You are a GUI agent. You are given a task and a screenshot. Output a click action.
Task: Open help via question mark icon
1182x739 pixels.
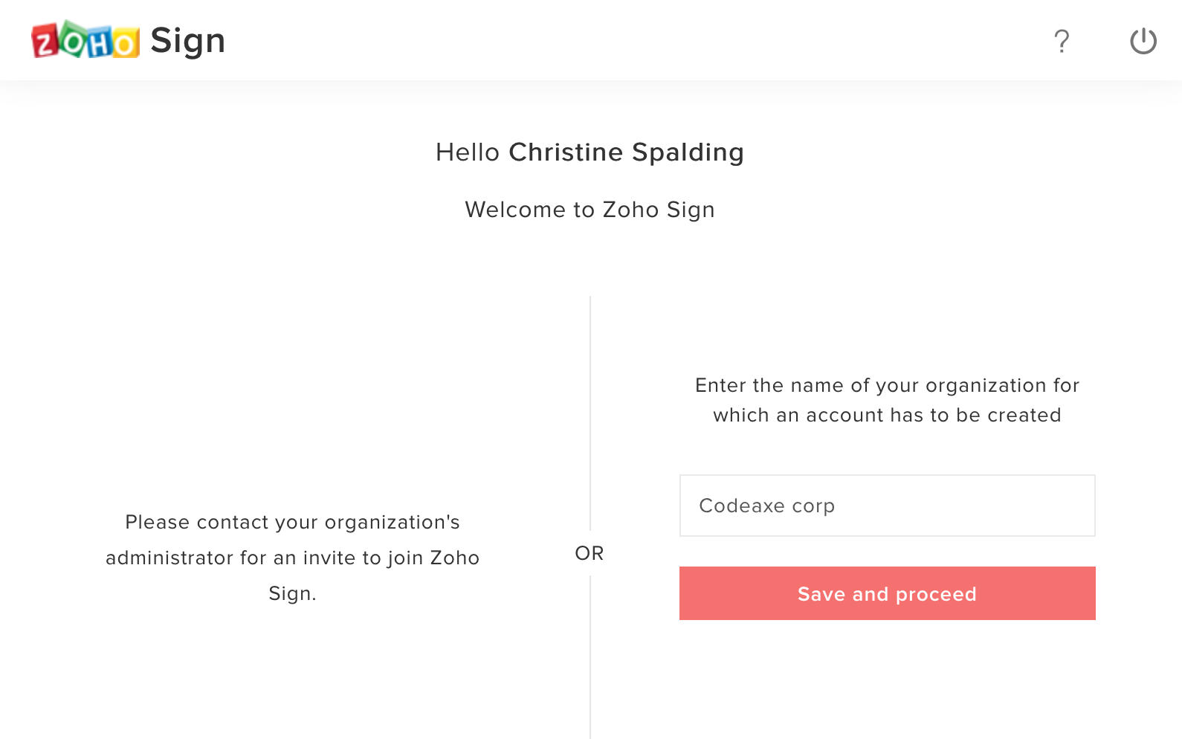(1062, 41)
